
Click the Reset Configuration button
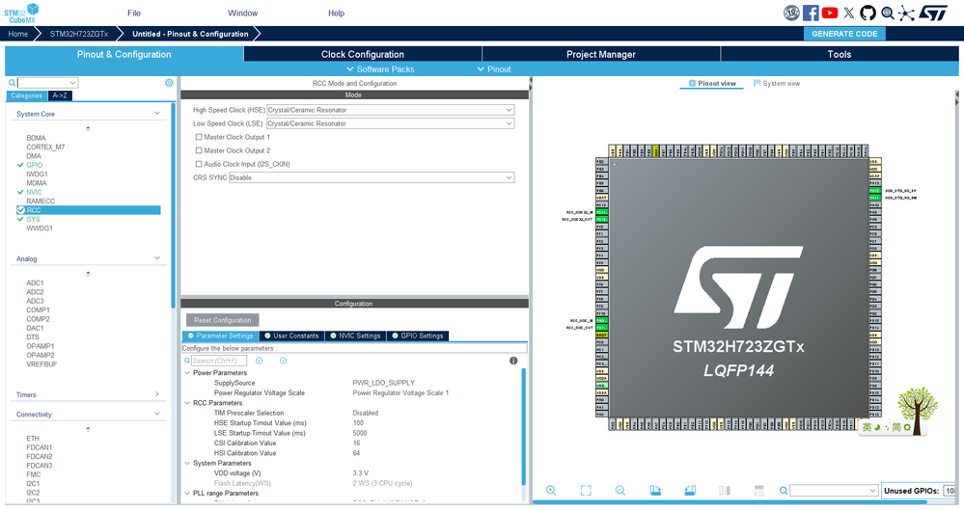click(x=223, y=320)
